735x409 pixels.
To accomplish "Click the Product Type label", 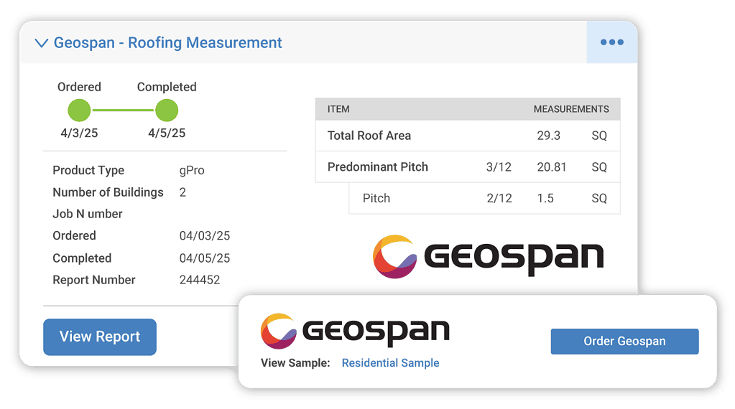I will 88,170.
